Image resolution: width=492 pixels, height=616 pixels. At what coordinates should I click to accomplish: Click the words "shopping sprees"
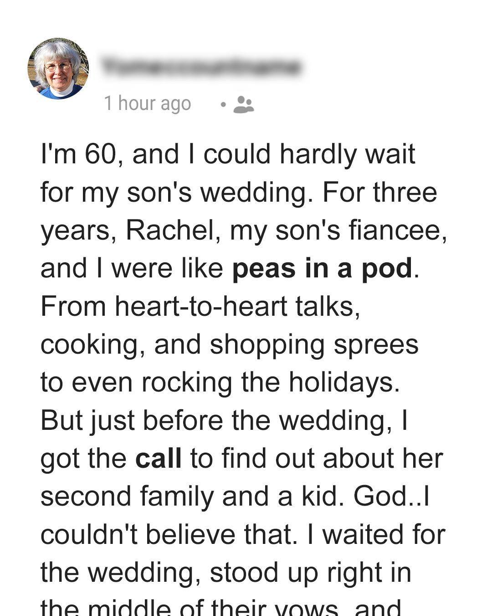coord(314,344)
